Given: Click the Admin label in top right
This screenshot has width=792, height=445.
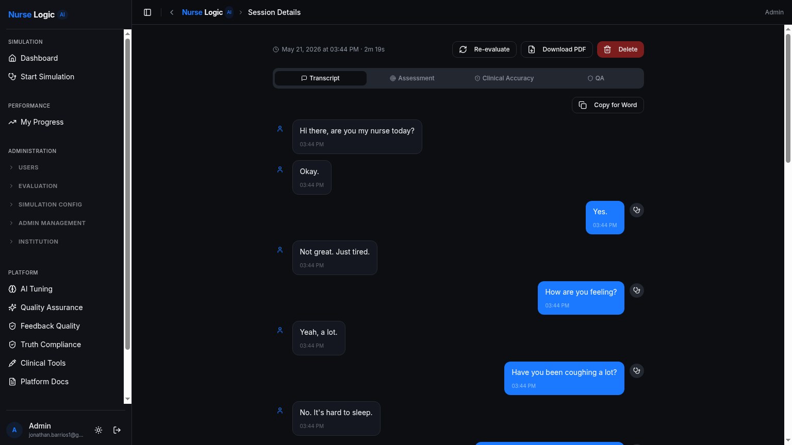Looking at the screenshot, I should [x=774, y=12].
